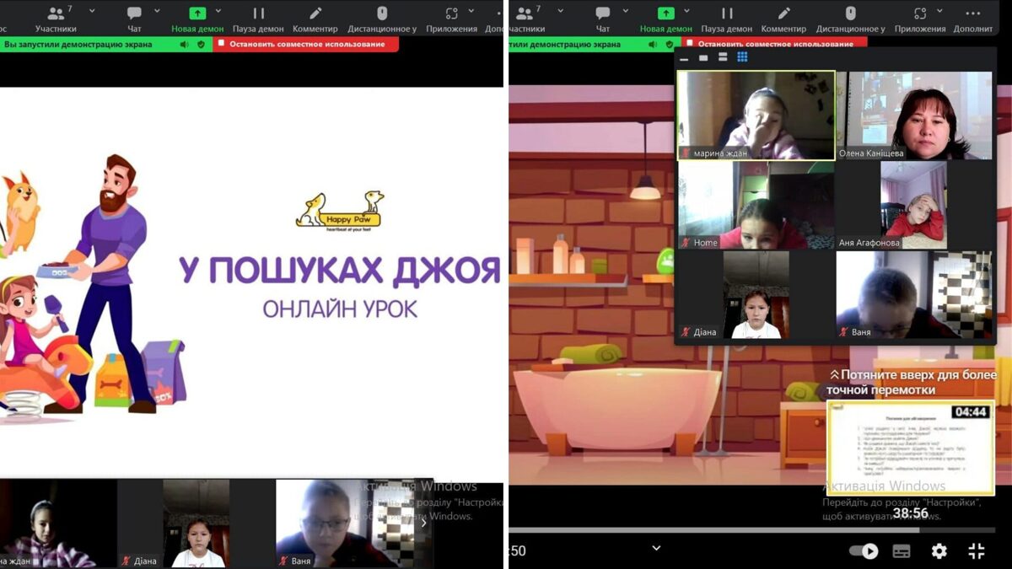
Task: Click speaker icon in right green sharing bar
Action: (653, 44)
